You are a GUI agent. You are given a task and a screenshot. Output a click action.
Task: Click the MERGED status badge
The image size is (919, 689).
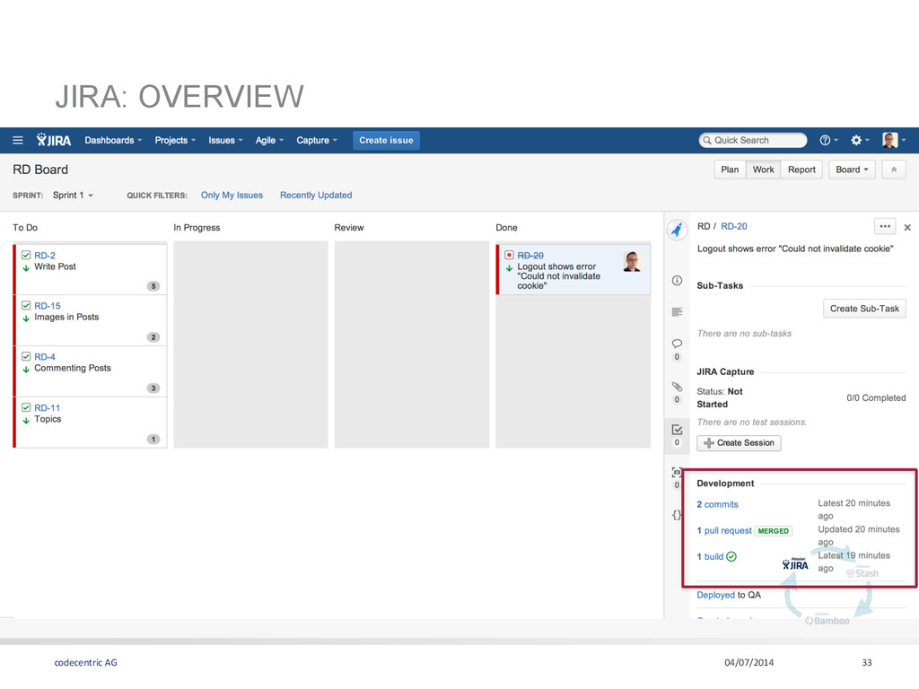[773, 531]
